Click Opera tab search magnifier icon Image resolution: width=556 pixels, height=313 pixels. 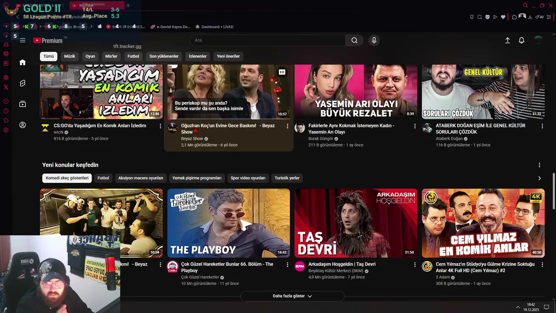(x=525, y=6)
